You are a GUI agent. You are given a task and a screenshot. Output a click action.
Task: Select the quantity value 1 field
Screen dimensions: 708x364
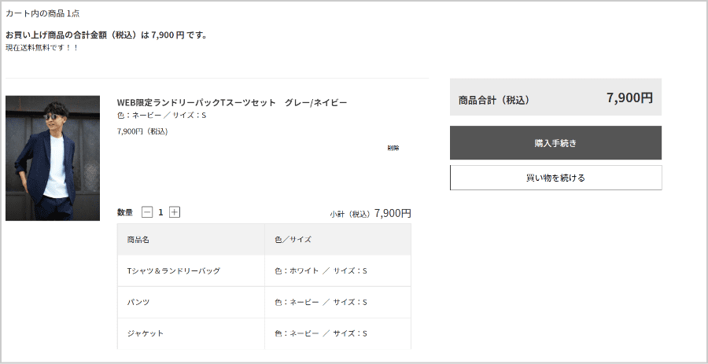[x=160, y=212]
